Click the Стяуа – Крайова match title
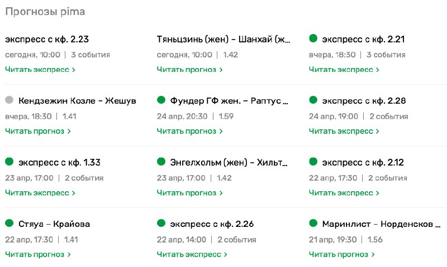Image resolution: width=447 pixels, height=267 pixels. 54,224
